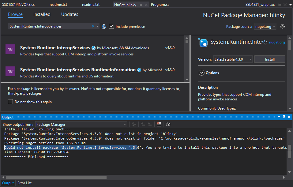The image size is (293, 187).
Task: Click 'Could not install package' output line
Action: (145, 148)
